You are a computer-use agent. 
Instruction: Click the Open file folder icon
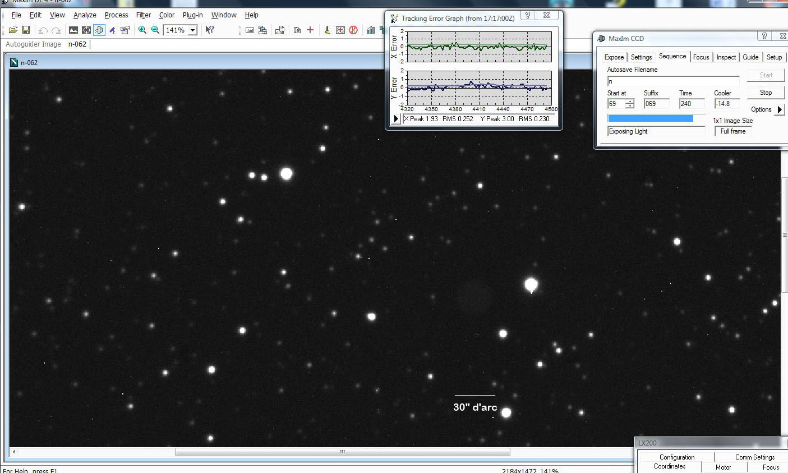[x=12, y=30]
